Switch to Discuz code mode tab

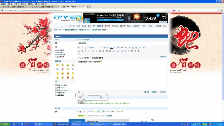click(x=84, y=58)
